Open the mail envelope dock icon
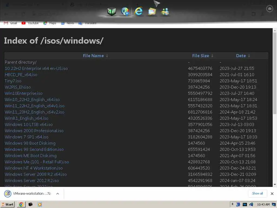277x208 pixels. (x=152, y=12)
